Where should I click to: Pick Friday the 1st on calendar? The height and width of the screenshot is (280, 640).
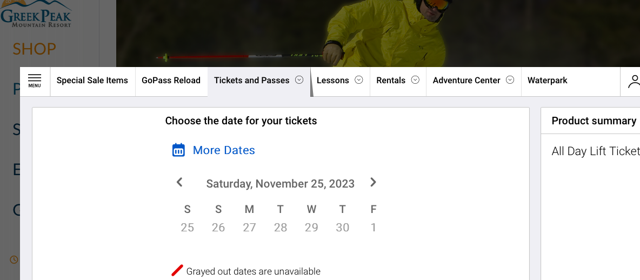tap(374, 228)
